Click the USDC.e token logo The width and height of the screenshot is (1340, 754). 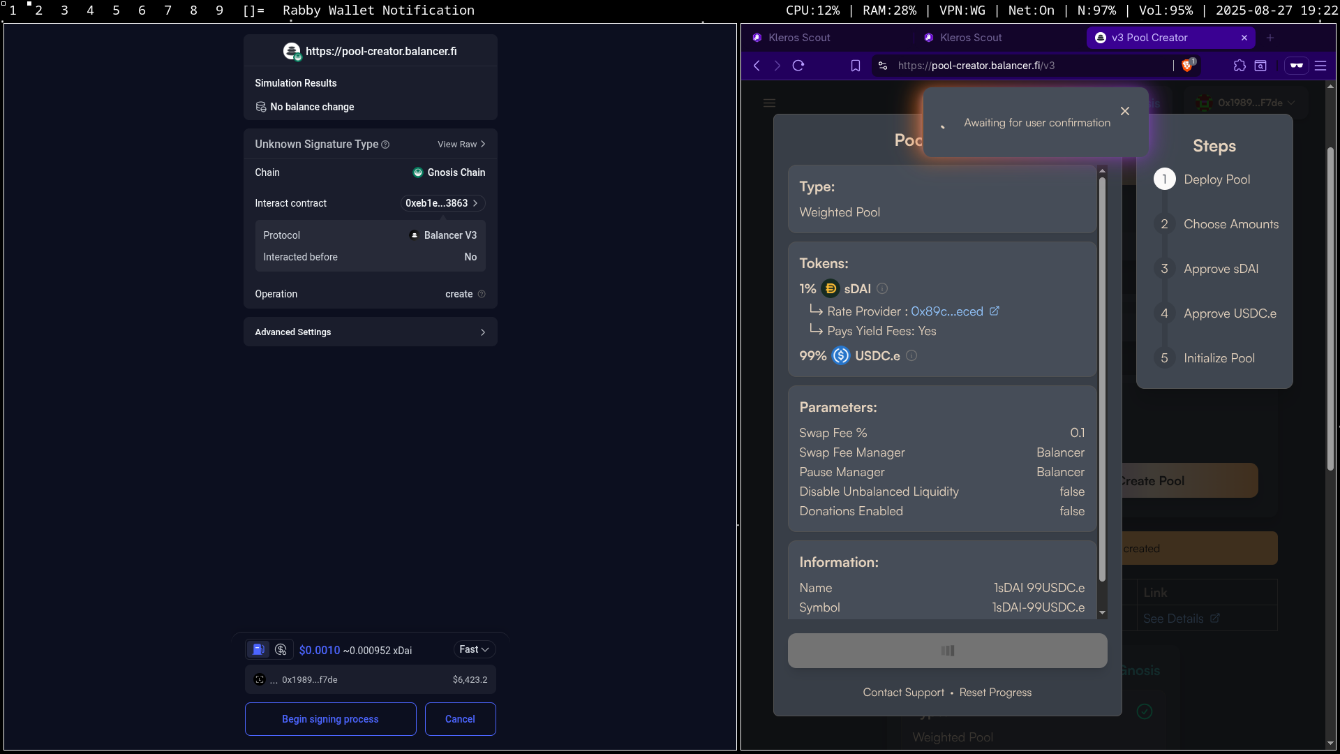(841, 355)
